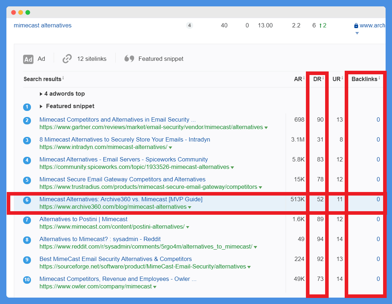Click the position 2 badge
The height and width of the screenshot is (304, 392).
[x=27, y=121]
